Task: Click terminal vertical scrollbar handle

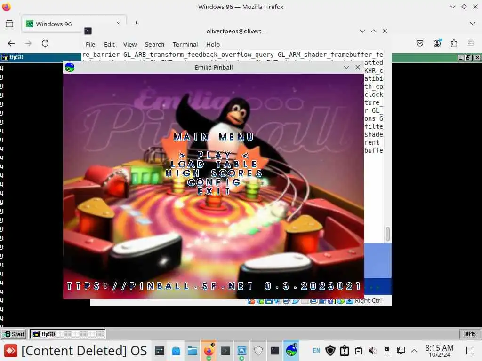Action: tap(388, 234)
